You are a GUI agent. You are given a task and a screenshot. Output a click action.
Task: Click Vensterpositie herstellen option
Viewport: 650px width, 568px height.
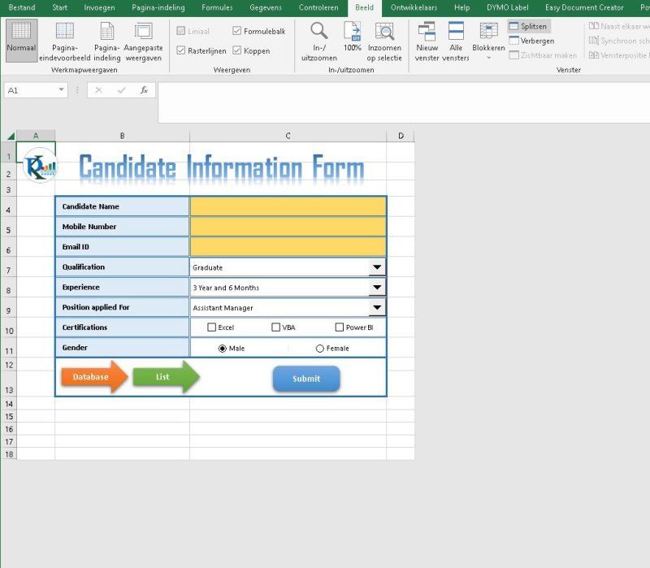pyautogui.click(x=619, y=55)
